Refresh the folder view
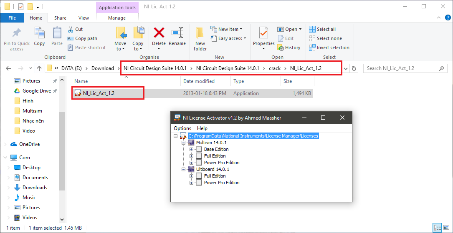Screen dimensions: 453x233 click(x=354, y=69)
